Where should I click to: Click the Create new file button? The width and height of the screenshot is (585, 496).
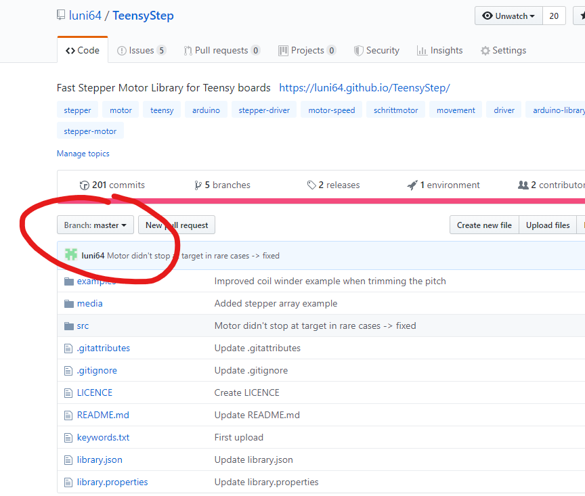[x=484, y=225]
